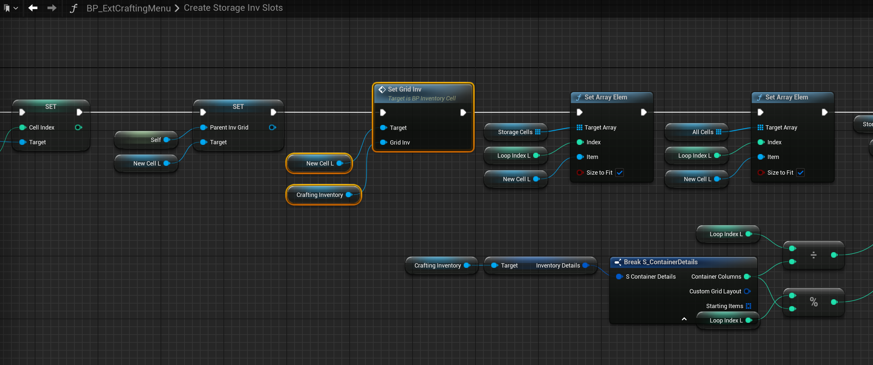Click the Container Columns output pin

click(747, 277)
